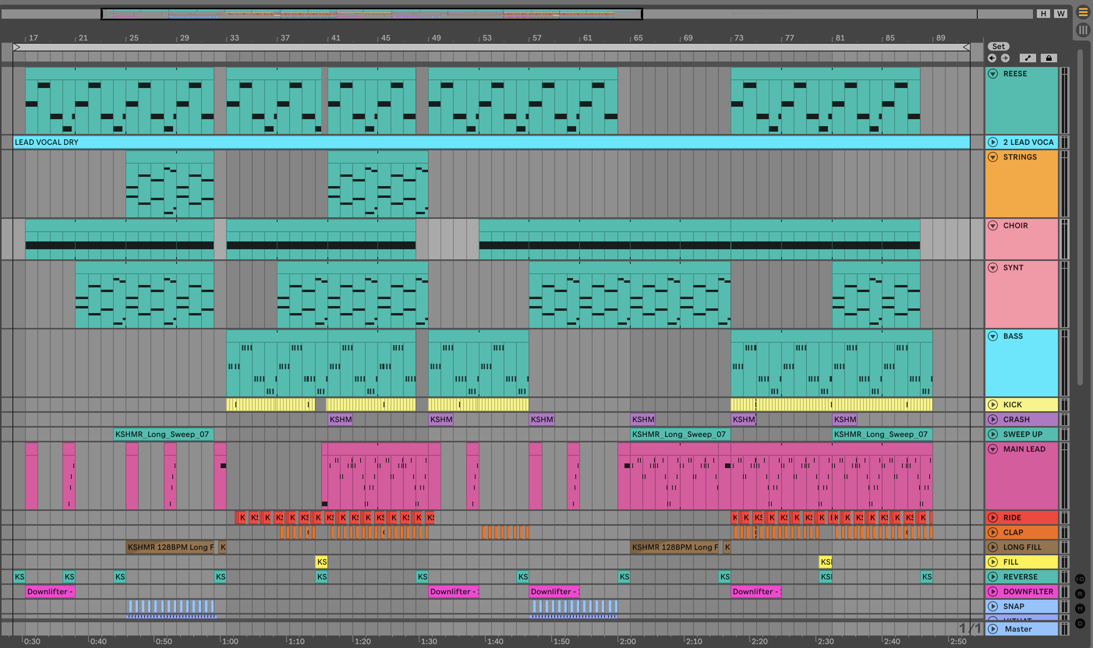Unfold the KICK track

[x=993, y=405]
